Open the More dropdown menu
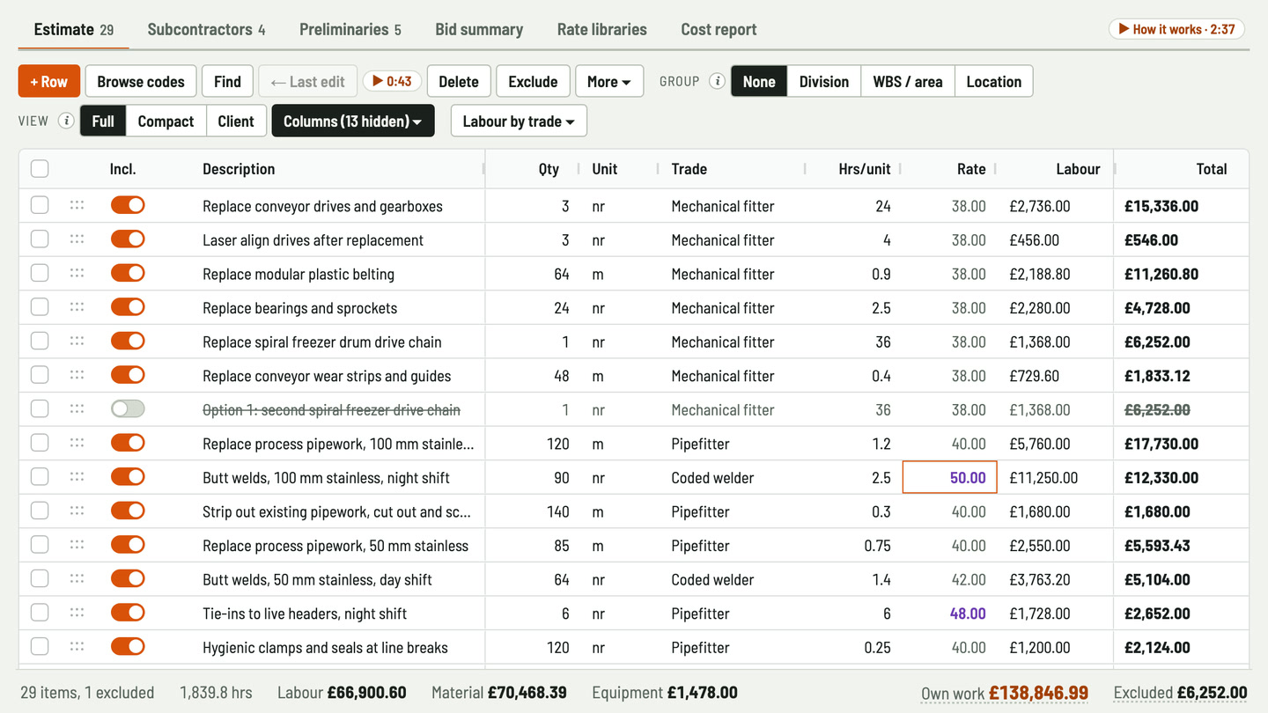This screenshot has height=713, width=1268. click(609, 81)
